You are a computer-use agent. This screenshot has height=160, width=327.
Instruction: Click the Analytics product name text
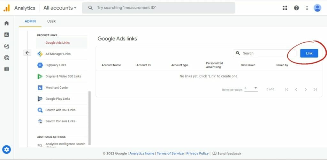(25, 8)
